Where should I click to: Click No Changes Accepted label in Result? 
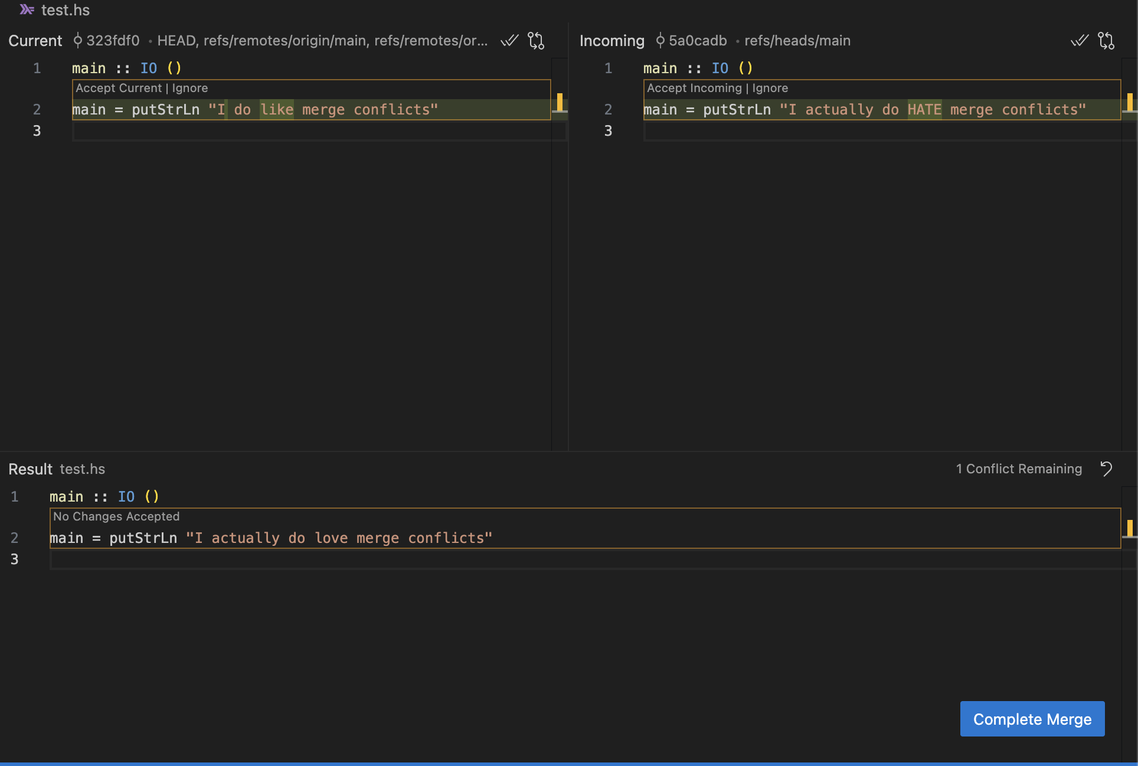pyautogui.click(x=116, y=516)
